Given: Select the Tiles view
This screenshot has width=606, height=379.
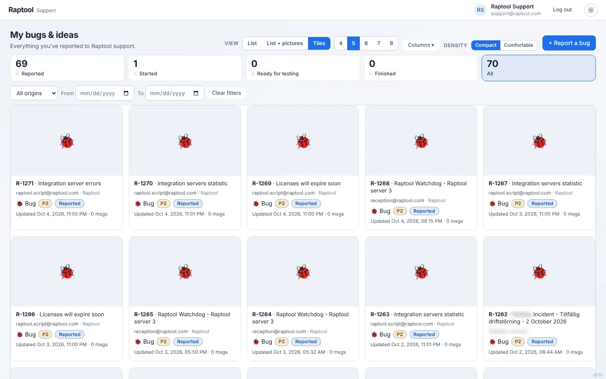Looking at the screenshot, I should tap(319, 43).
